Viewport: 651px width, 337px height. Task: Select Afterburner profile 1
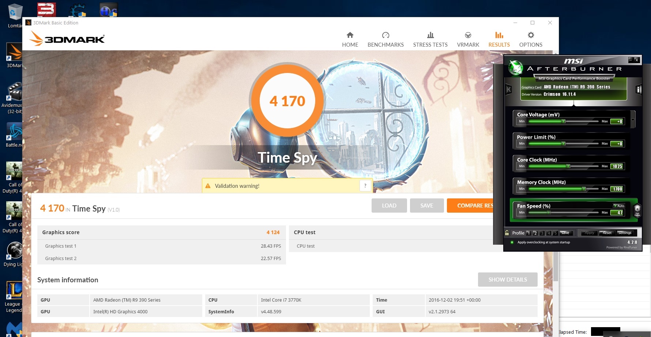pyautogui.click(x=528, y=233)
